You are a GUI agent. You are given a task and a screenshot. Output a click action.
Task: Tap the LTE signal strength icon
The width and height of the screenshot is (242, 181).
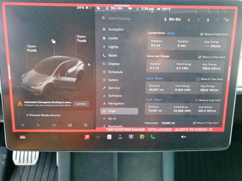click(x=226, y=20)
